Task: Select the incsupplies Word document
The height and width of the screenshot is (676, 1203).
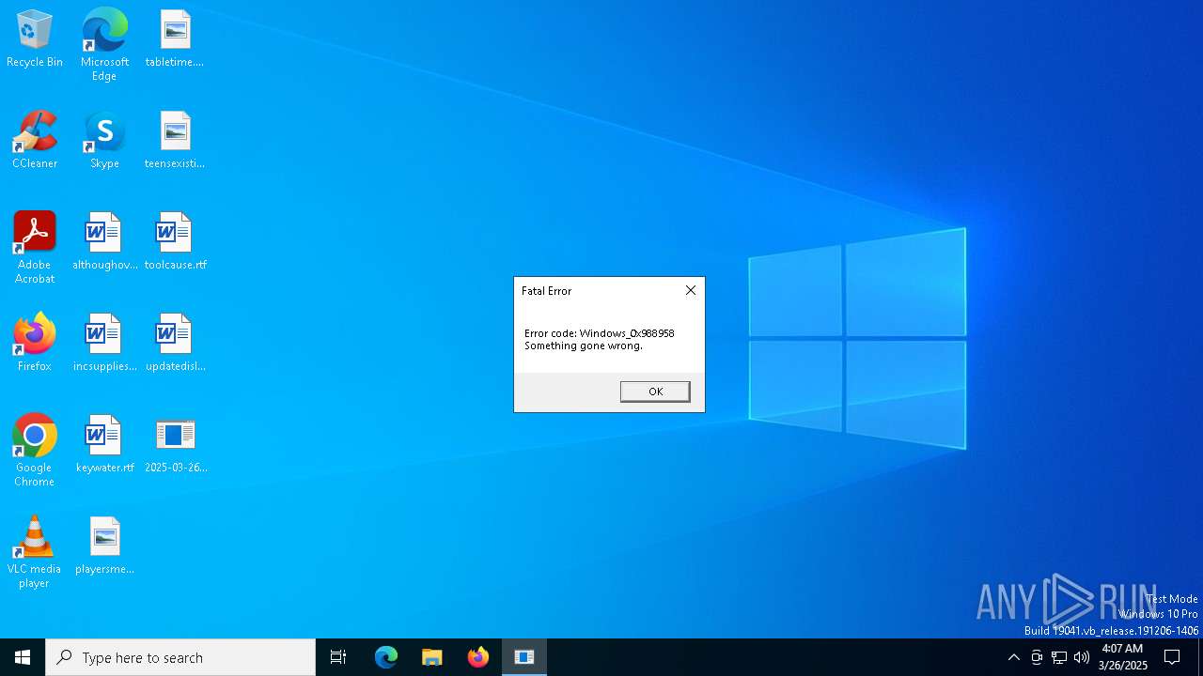Action: pyautogui.click(x=104, y=343)
